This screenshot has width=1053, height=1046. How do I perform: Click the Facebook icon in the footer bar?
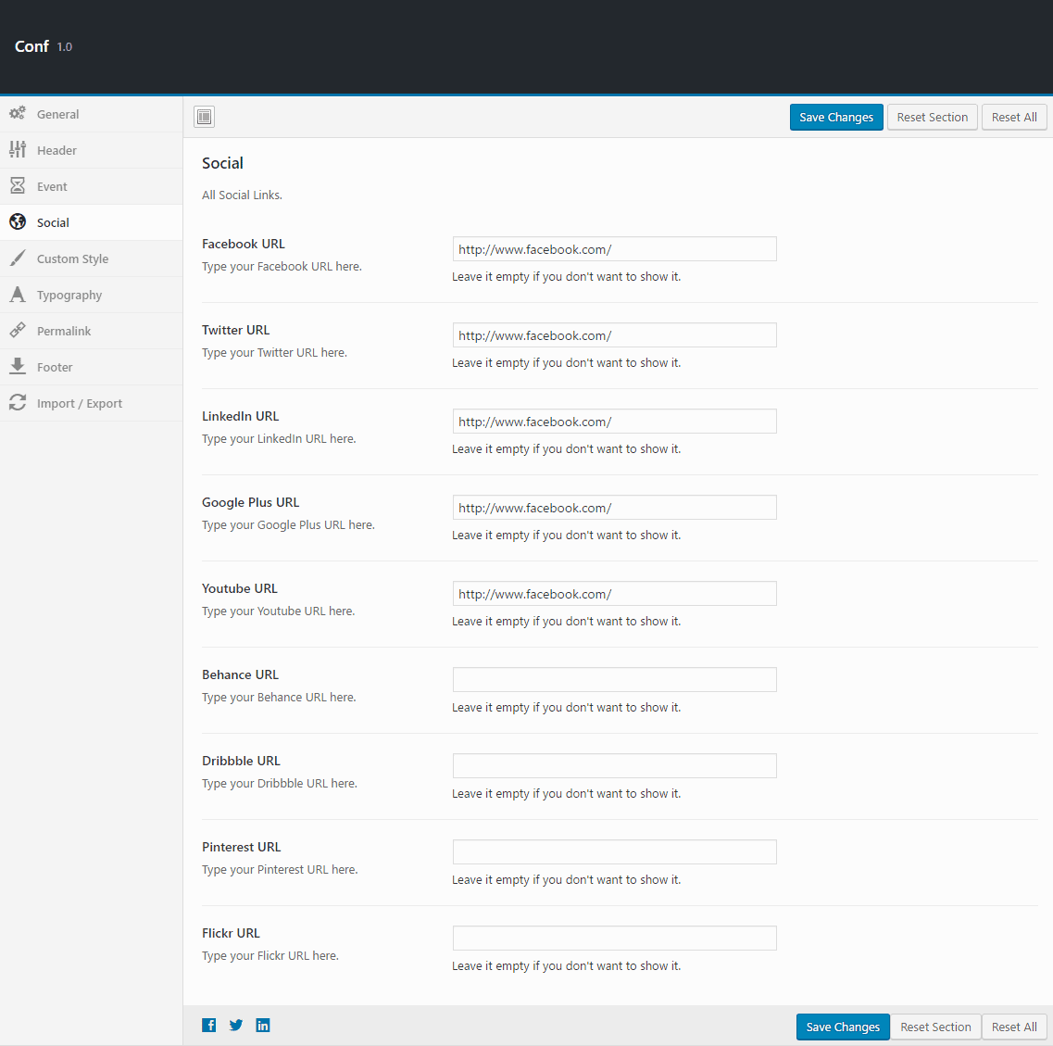209,1025
